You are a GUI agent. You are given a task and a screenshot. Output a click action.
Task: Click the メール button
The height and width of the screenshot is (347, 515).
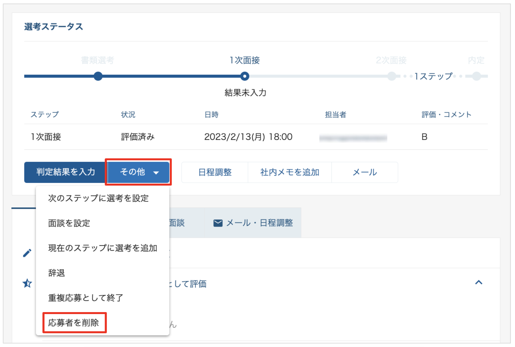click(x=365, y=172)
